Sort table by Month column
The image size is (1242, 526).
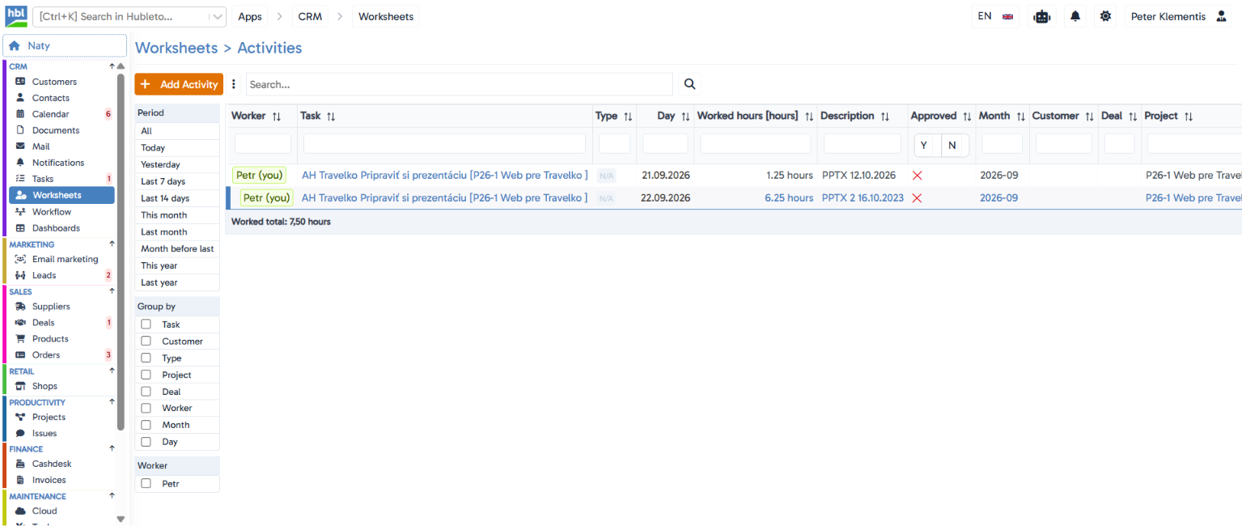pyautogui.click(x=1020, y=117)
